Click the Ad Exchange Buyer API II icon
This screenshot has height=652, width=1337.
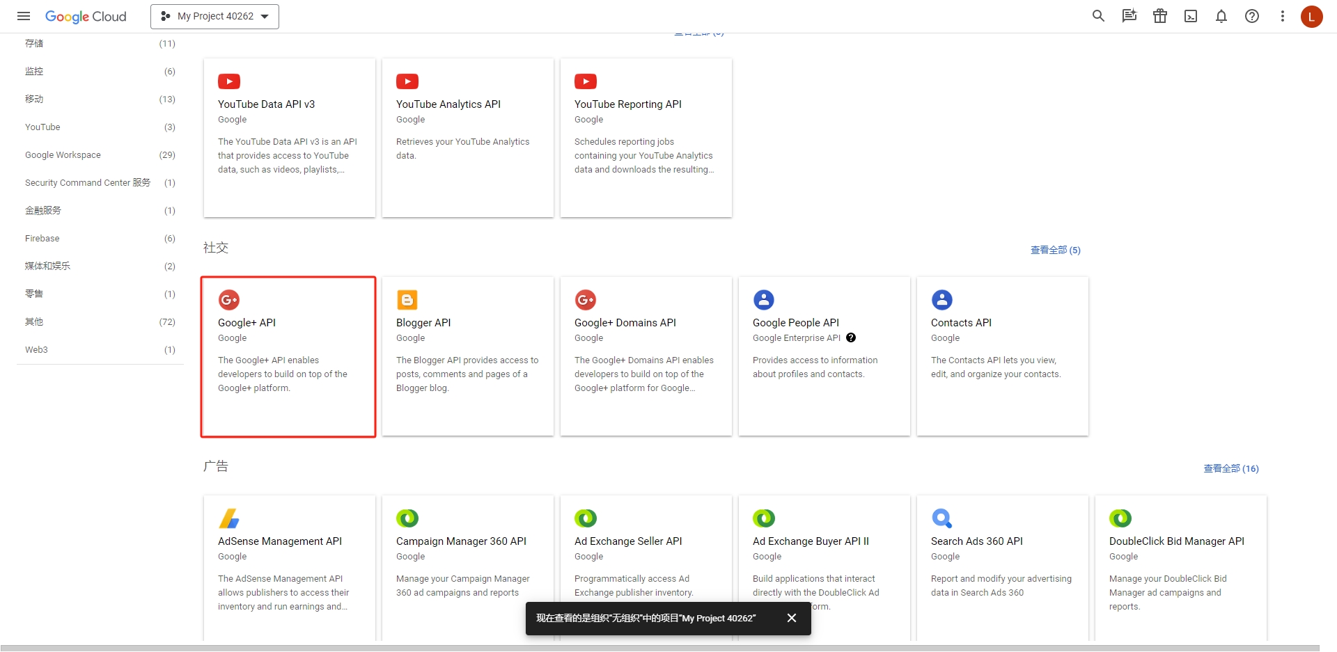click(x=764, y=518)
